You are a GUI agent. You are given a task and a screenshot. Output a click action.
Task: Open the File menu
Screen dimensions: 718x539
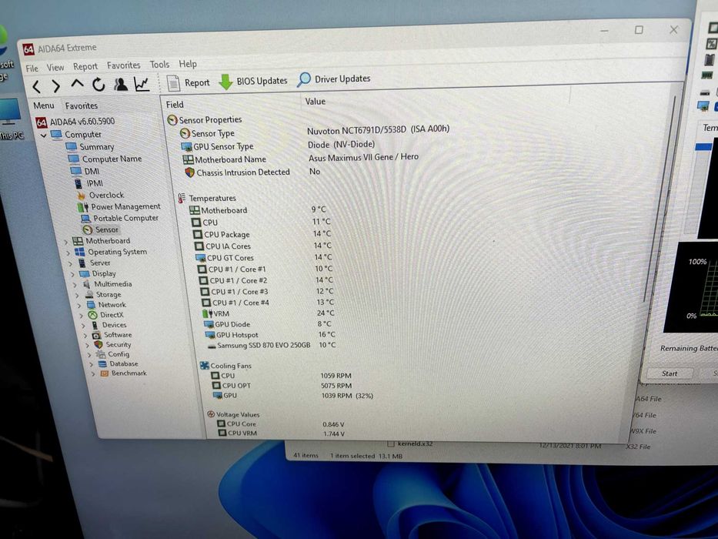pyautogui.click(x=32, y=69)
